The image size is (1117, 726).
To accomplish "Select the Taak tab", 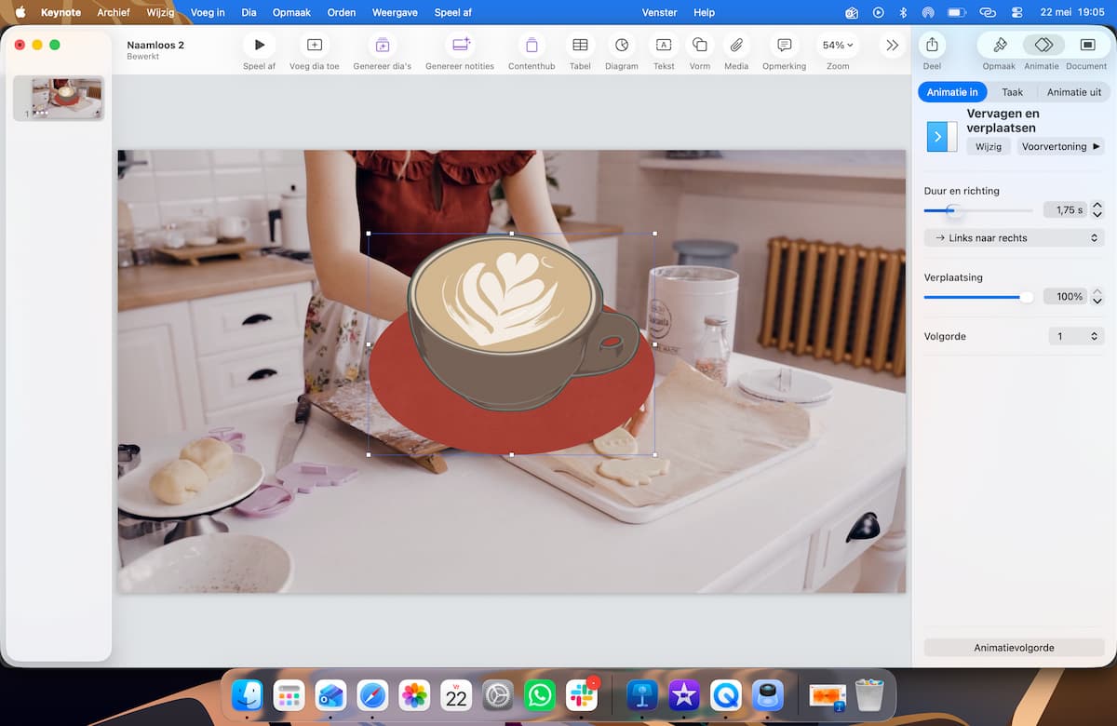I will click(1012, 92).
